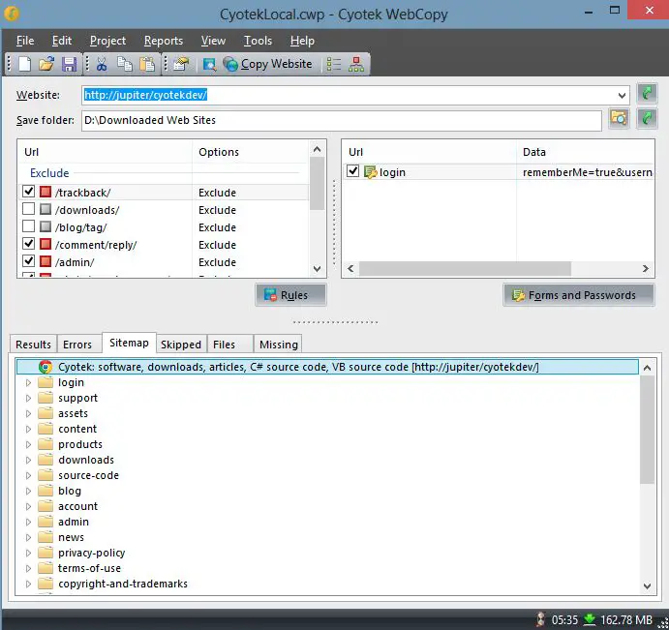Expand the source-code folder node
669x630 pixels.
pos(28,475)
